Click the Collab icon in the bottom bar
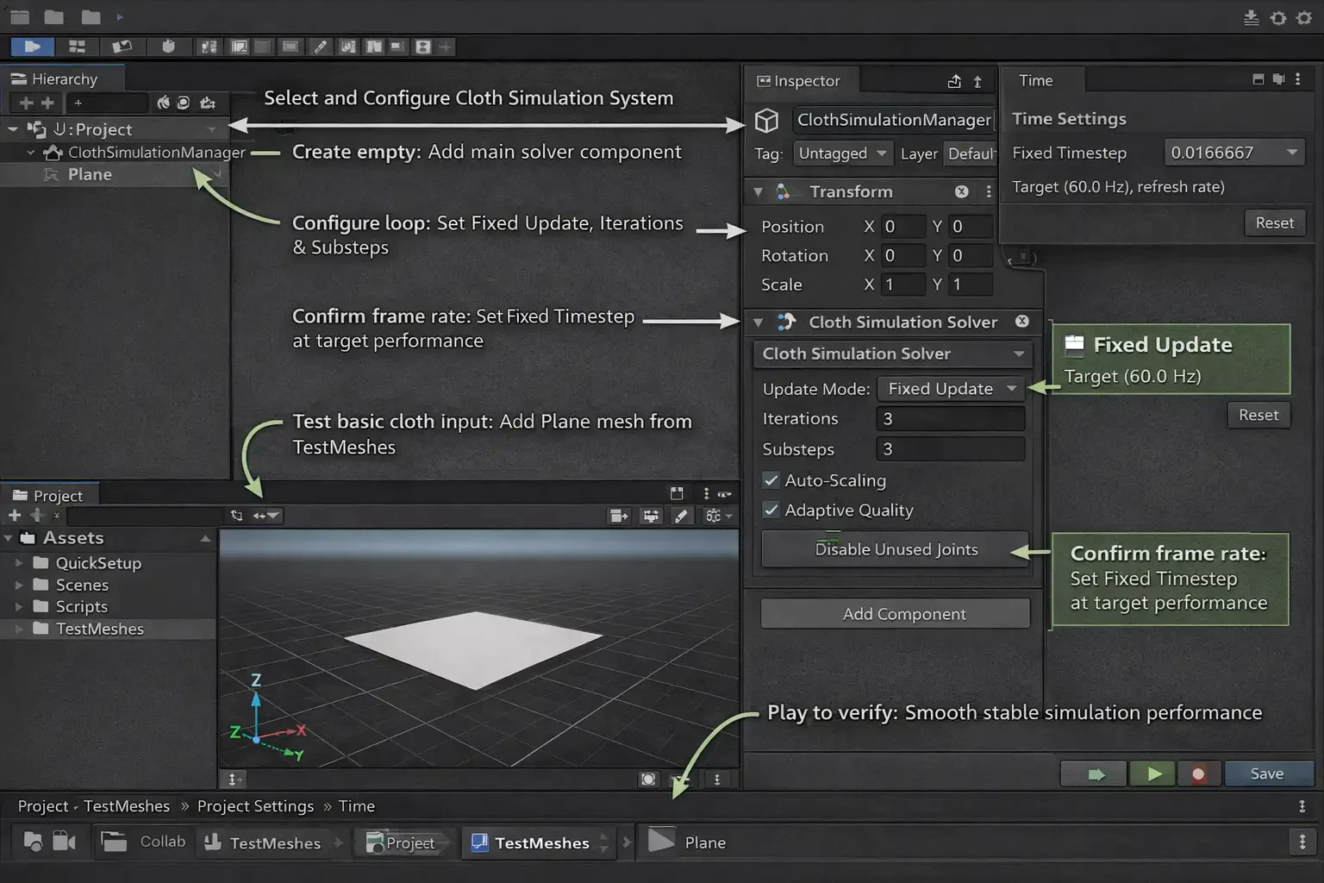Image resolution: width=1324 pixels, height=883 pixels. (x=113, y=841)
